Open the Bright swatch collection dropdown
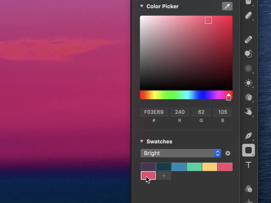The image size is (271, 203). pos(181,153)
